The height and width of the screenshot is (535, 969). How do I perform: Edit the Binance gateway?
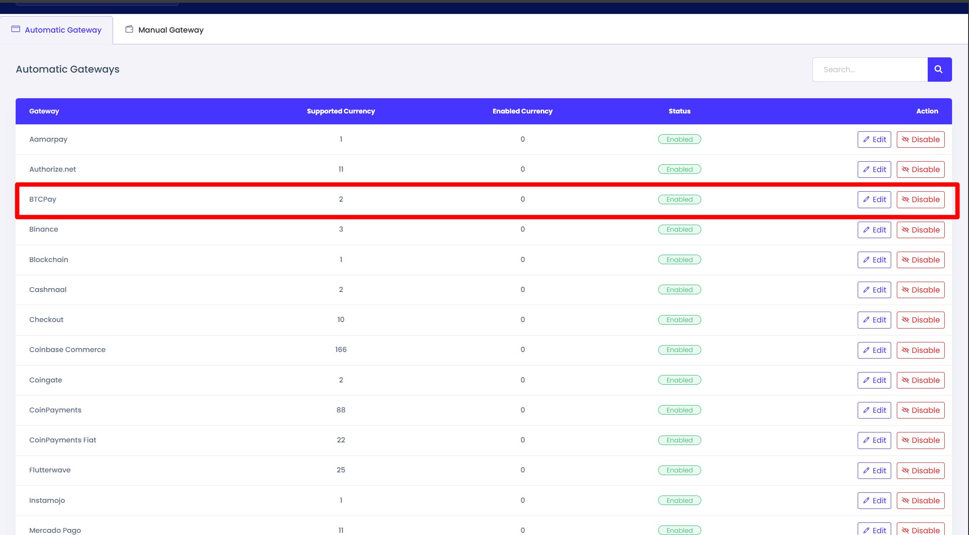(874, 230)
